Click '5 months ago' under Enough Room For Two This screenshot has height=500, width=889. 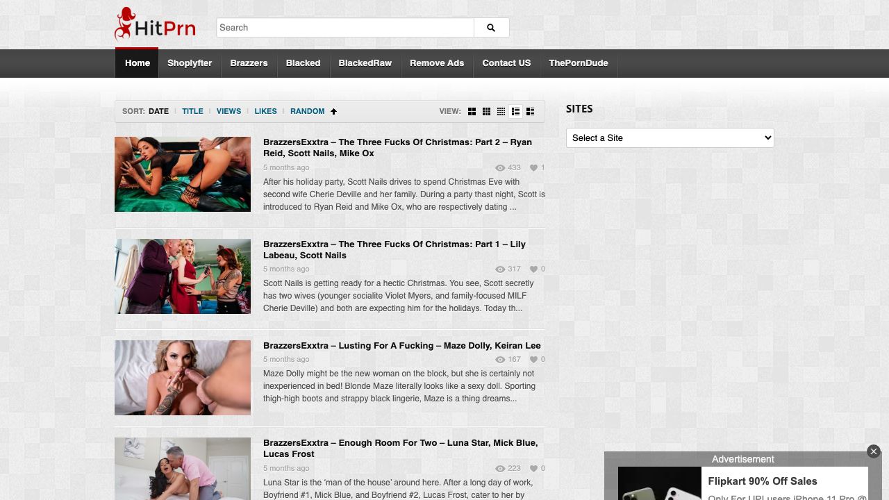point(286,469)
